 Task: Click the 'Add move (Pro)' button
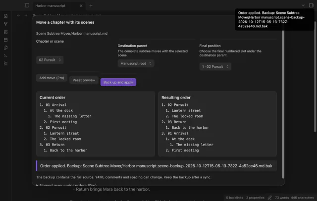[x=52, y=78]
